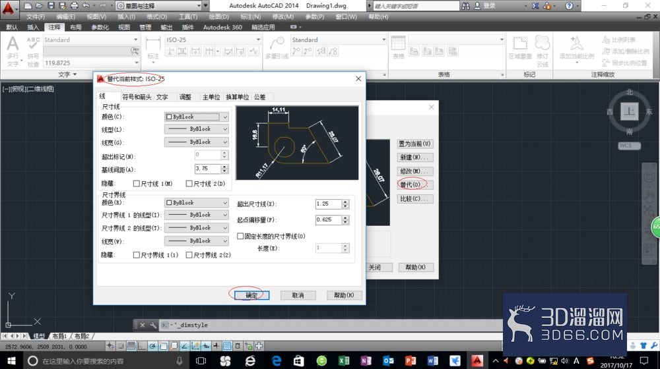Click the Dimension tool in ribbon

[153, 48]
